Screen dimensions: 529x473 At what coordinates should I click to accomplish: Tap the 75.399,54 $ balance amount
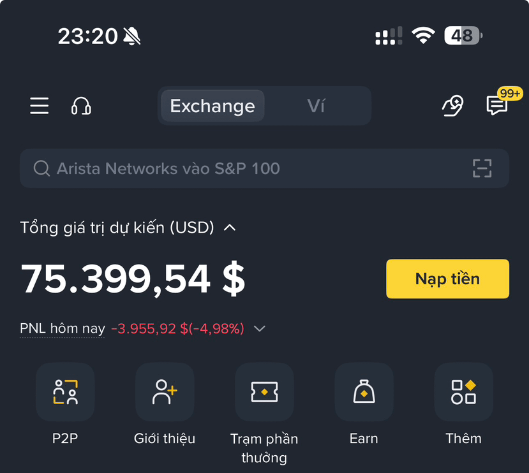pyautogui.click(x=133, y=279)
